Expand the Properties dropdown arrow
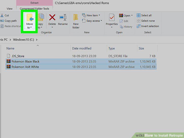This screenshot has height=138, width=184. tap(112, 27)
